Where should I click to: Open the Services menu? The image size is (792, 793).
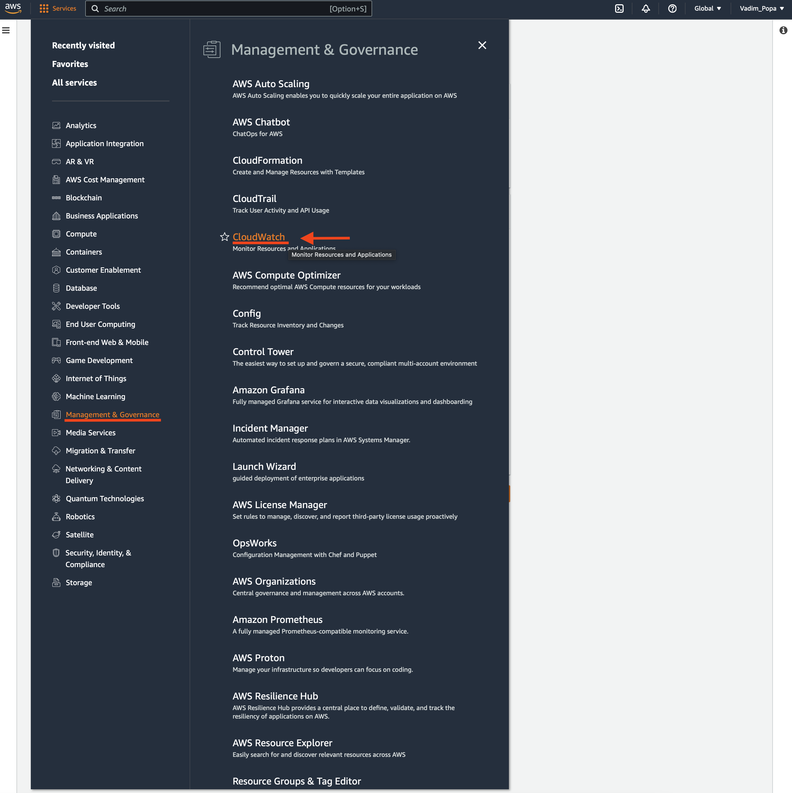(57, 8)
